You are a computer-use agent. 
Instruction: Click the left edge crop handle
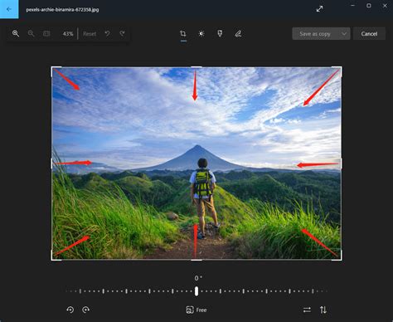(51, 163)
